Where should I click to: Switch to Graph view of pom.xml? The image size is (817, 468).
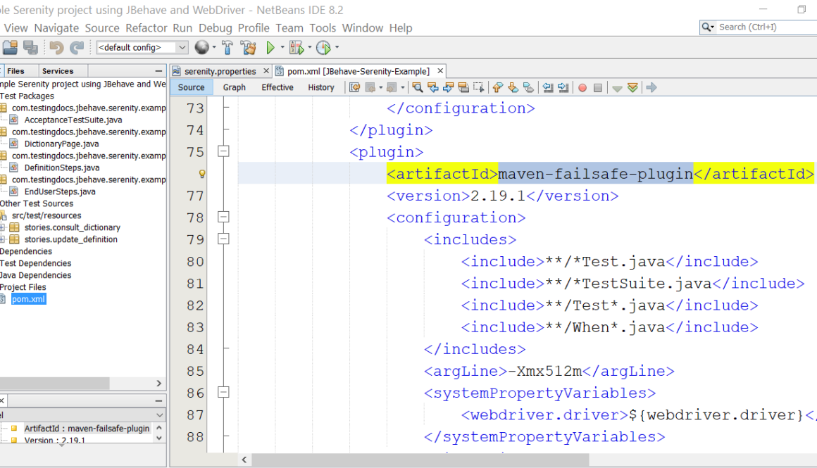(234, 87)
